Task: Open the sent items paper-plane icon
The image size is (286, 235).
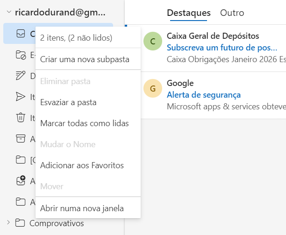Action: pyautogui.click(x=21, y=97)
